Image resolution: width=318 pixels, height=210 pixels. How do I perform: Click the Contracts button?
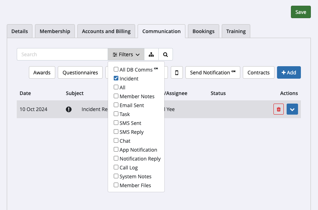coord(258,73)
